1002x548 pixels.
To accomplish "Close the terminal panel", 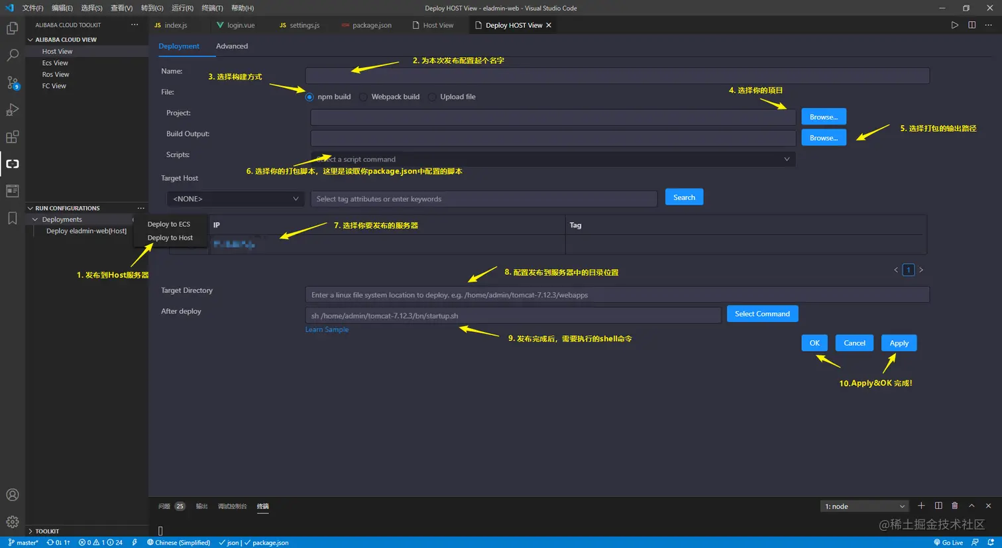I will [988, 506].
